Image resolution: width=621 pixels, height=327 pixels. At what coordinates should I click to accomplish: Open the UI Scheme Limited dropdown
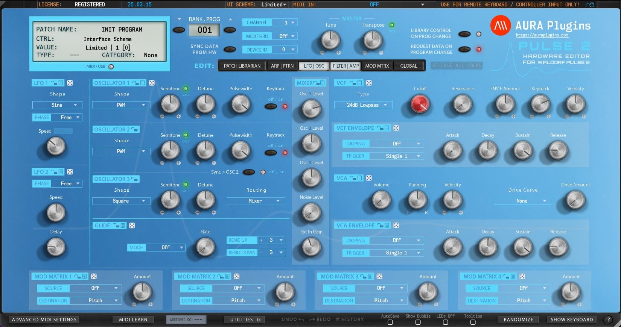coord(274,5)
